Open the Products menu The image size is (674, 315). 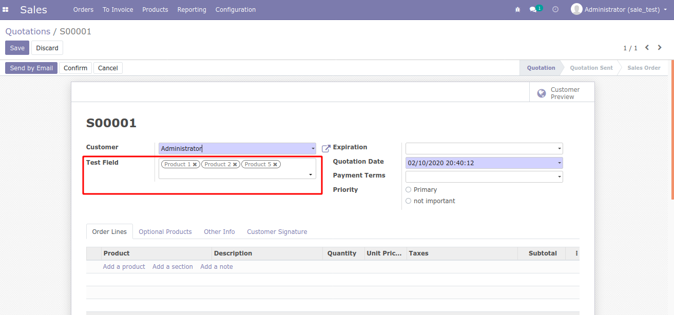tap(155, 10)
